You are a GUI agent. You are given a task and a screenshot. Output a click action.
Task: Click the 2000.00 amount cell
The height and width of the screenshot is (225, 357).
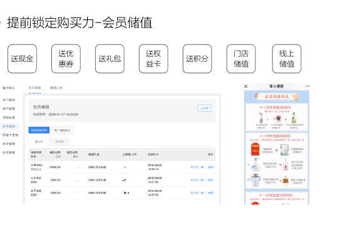coord(56,193)
